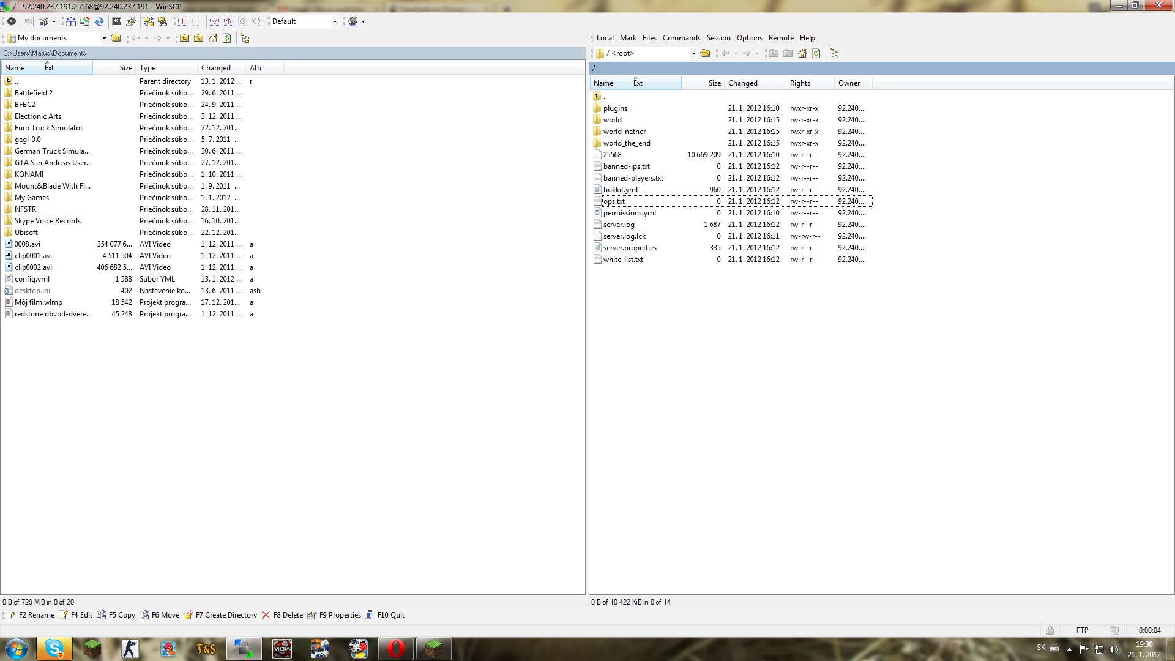
Task: Select ops.txt in remote panel
Action: (x=614, y=201)
